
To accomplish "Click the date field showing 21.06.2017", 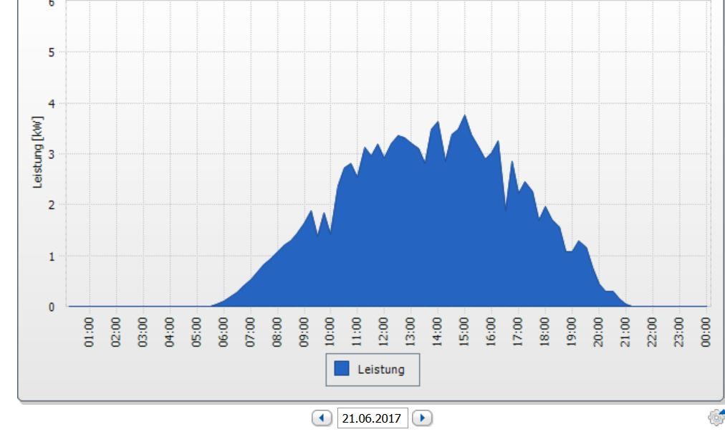I will click(373, 418).
